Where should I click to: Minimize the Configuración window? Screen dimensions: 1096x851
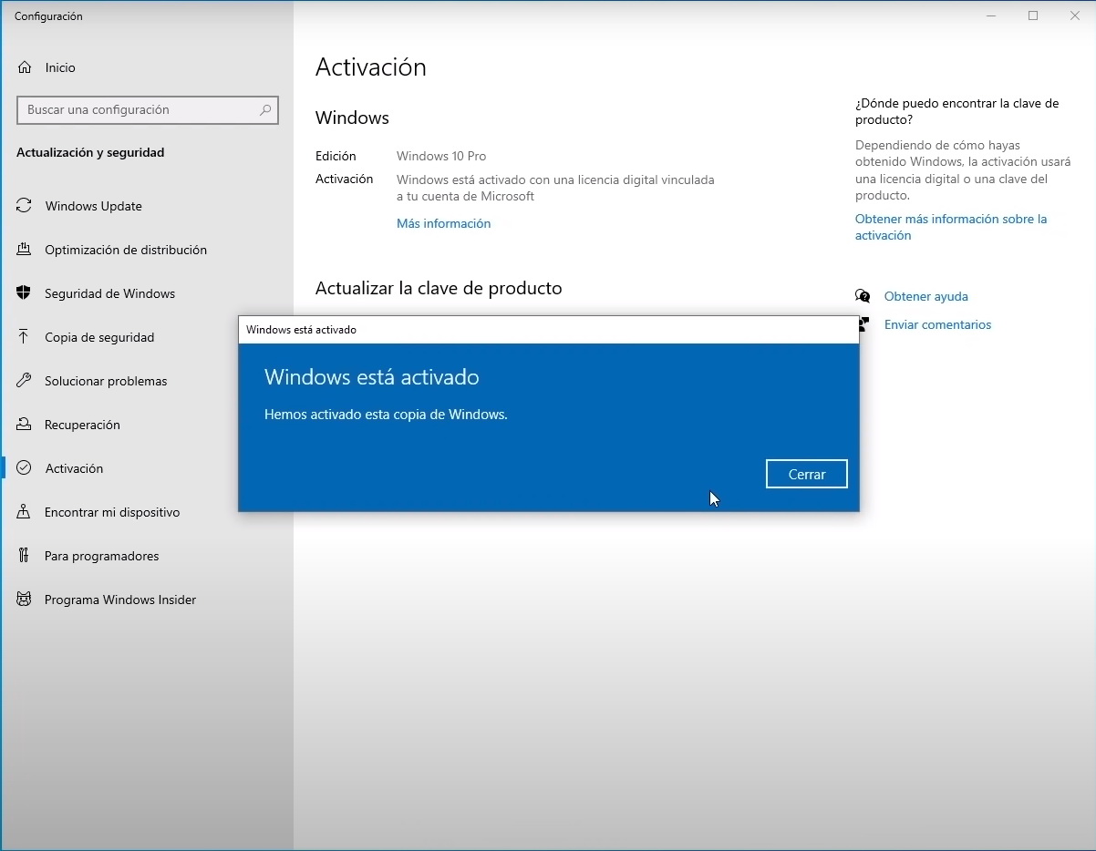coord(991,15)
